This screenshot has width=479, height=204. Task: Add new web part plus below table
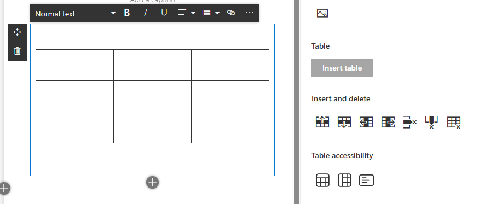click(x=152, y=183)
